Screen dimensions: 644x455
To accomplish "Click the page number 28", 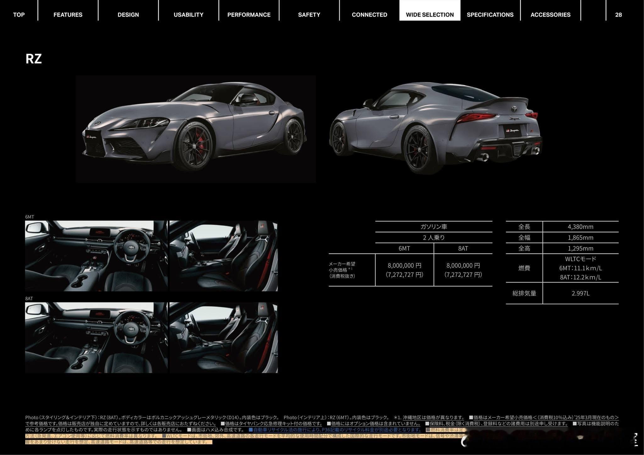I will 619,15.
